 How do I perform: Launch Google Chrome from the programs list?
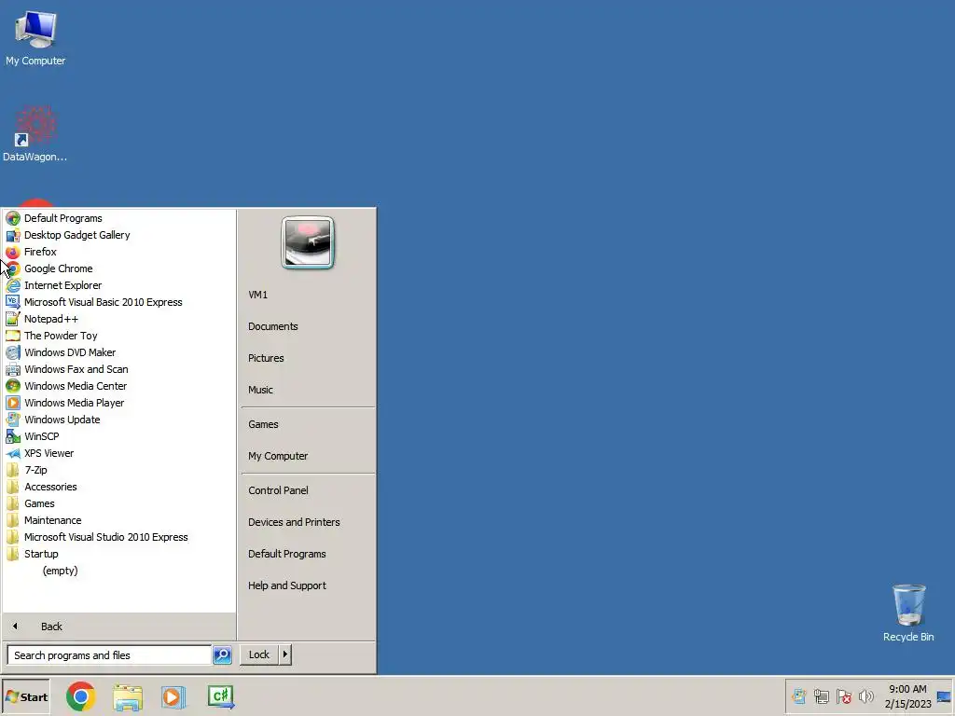tap(118, 268)
